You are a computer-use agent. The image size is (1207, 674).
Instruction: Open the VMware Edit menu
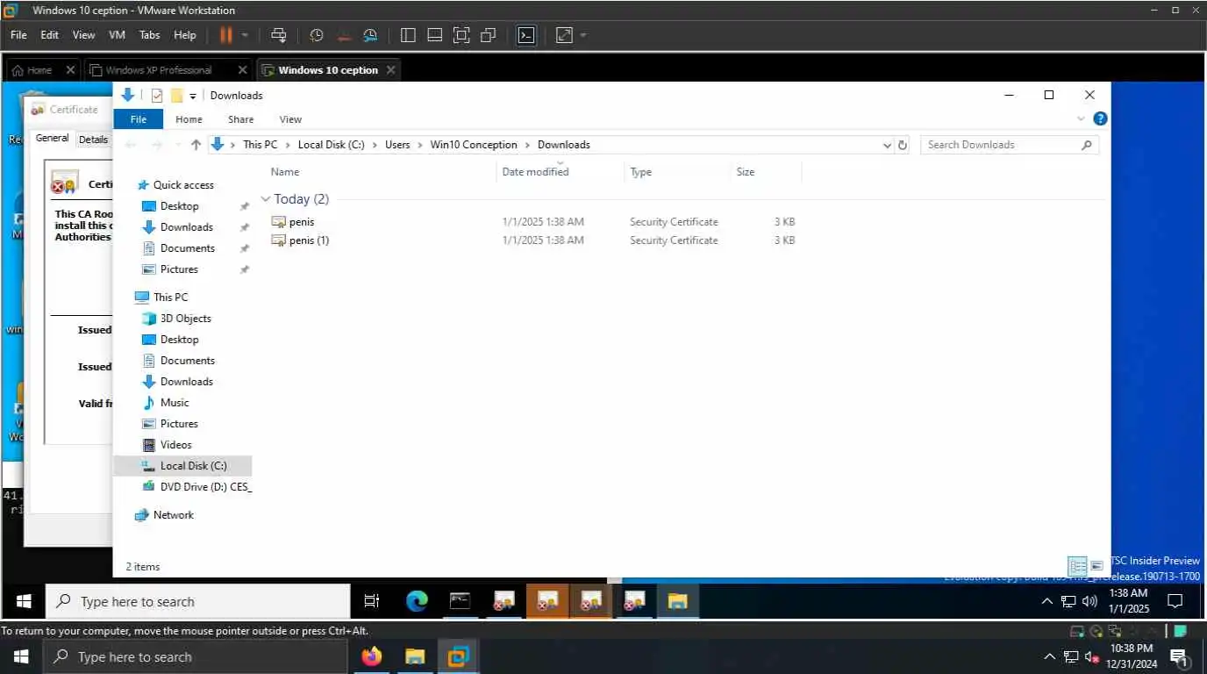coord(49,35)
